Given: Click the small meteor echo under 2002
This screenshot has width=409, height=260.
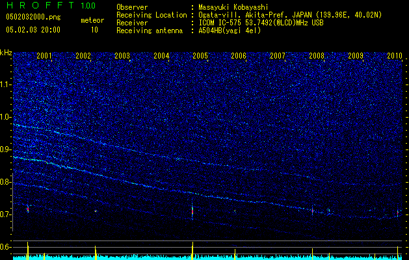Looking at the screenshot, I should (x=96, y=211).
